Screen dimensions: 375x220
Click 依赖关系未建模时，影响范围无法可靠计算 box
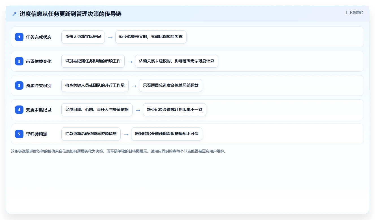177,61
